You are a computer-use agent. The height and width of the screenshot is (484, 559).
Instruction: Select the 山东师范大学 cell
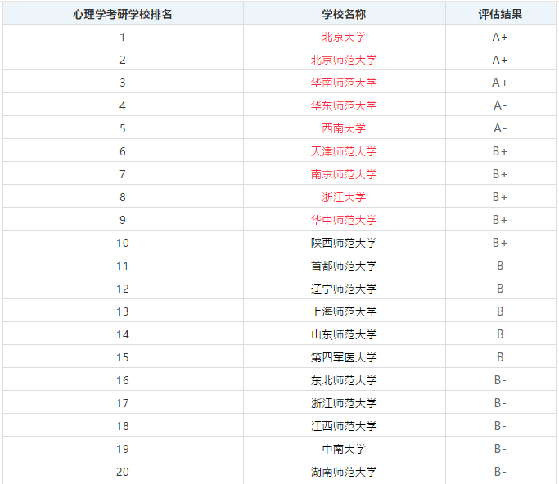tap(345, 334)
